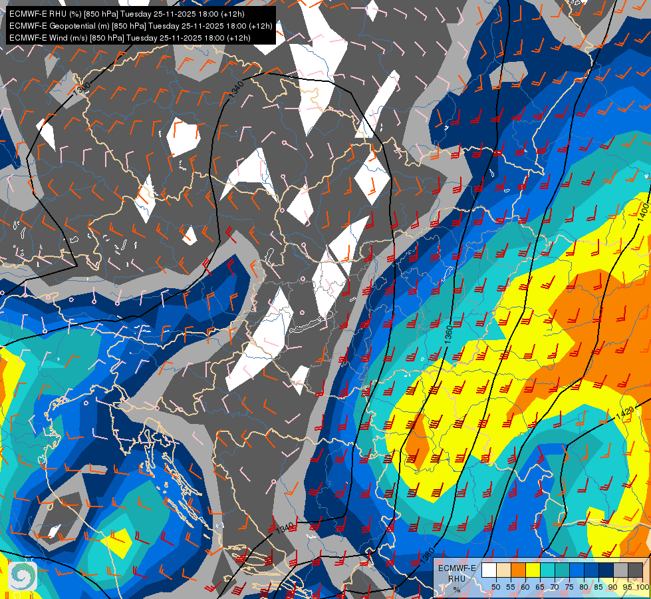Pick the teal 70-75 legend swatch
This screenshot has width=651, height=599.
coord(562,570)
